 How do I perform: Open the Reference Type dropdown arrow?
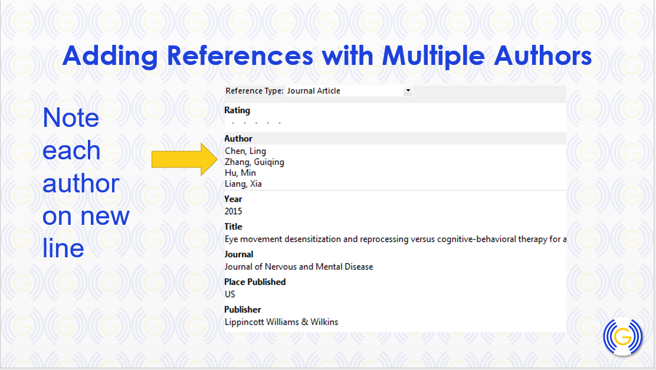pos(408,91)
